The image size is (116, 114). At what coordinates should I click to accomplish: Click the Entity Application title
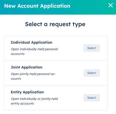27,92
